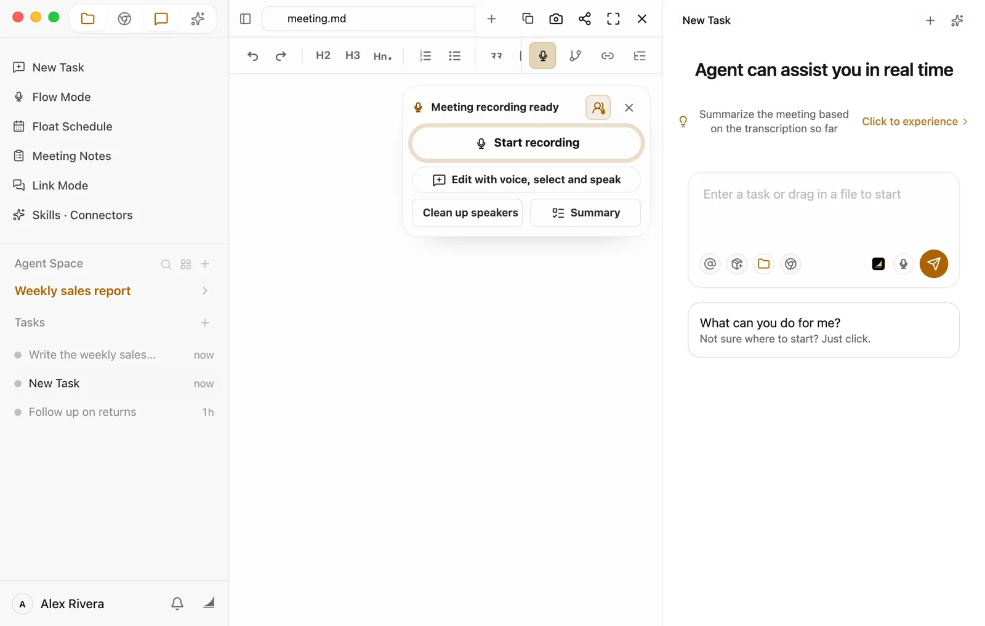Switch to Link Mode

pos(60,186)
